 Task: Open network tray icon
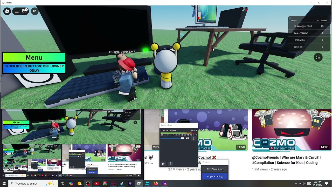coord(300,184)
